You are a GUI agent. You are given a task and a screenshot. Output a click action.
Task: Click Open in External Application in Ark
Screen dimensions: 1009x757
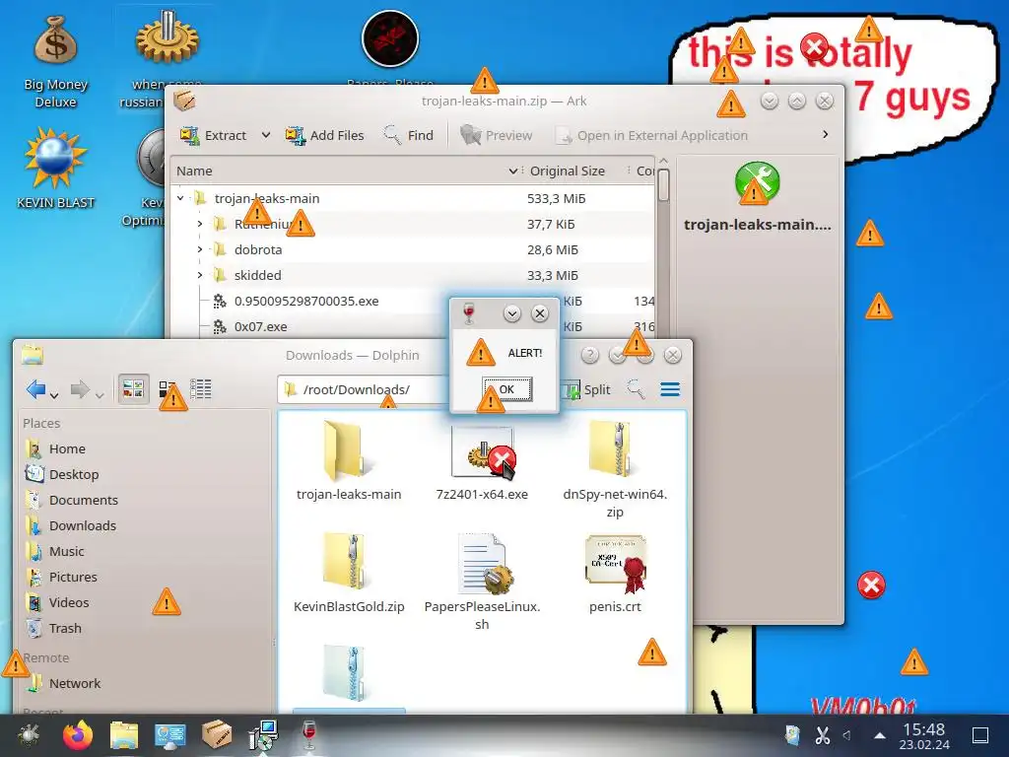pyautogui.click(x=651, y=135)
